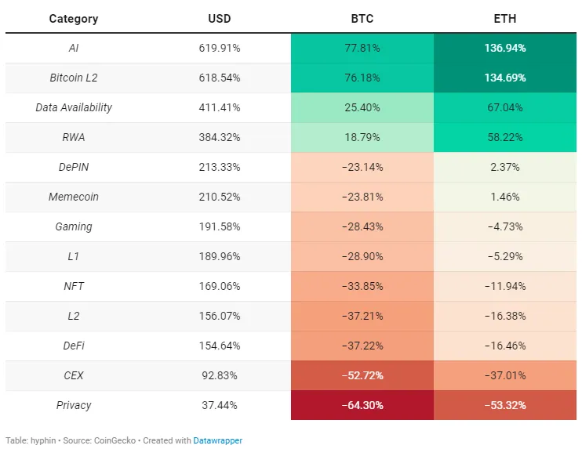
Task: Click the Privacy -53.32% ETH cell
Action: (x=505, y=405)
